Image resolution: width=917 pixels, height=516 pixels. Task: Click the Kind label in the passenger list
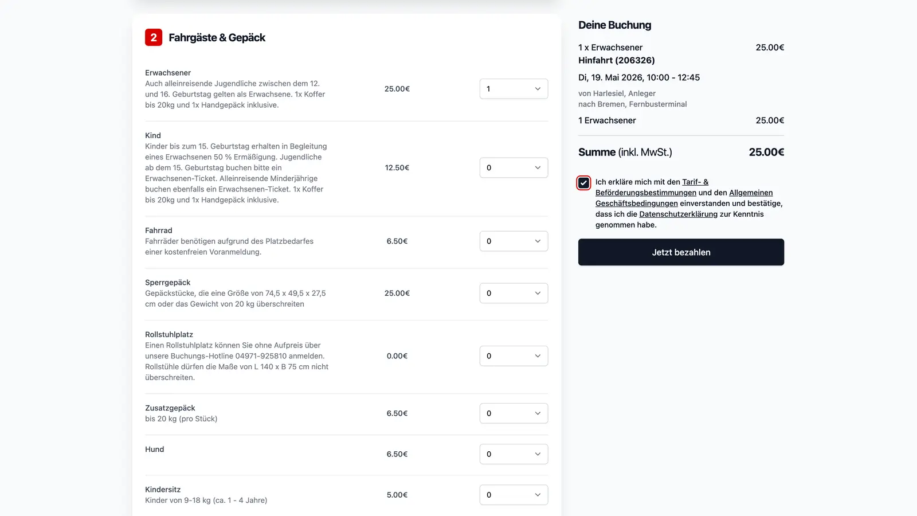pyautogui.click(x=153, y=135)
